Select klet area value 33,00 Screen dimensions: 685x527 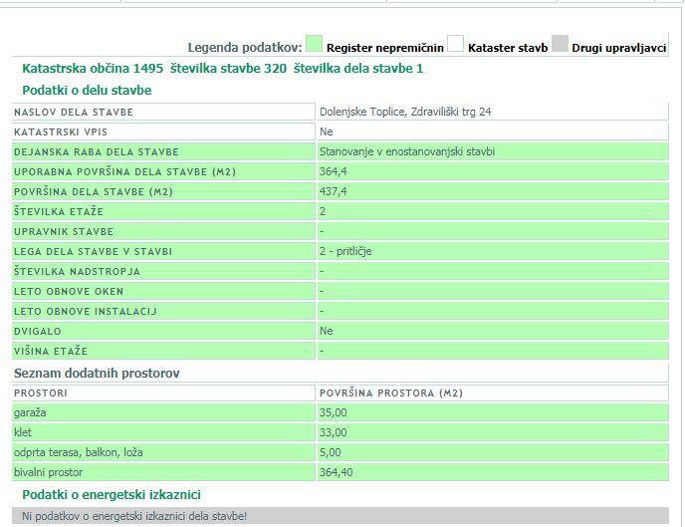(333, 432)
